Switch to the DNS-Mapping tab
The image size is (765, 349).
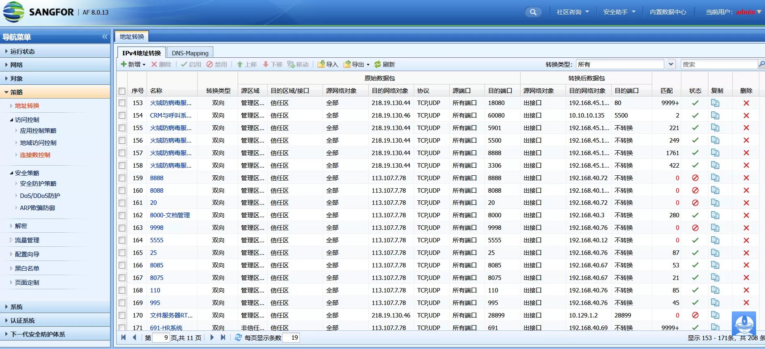(x=190, y=53)
